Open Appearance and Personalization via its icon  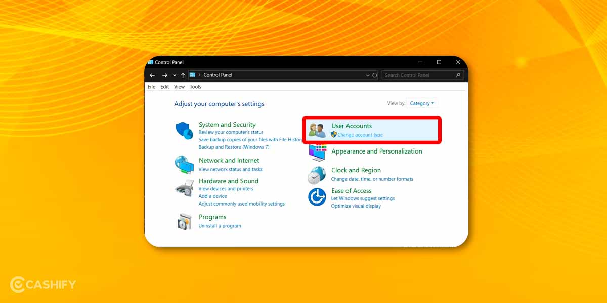(x=317, y=153)
